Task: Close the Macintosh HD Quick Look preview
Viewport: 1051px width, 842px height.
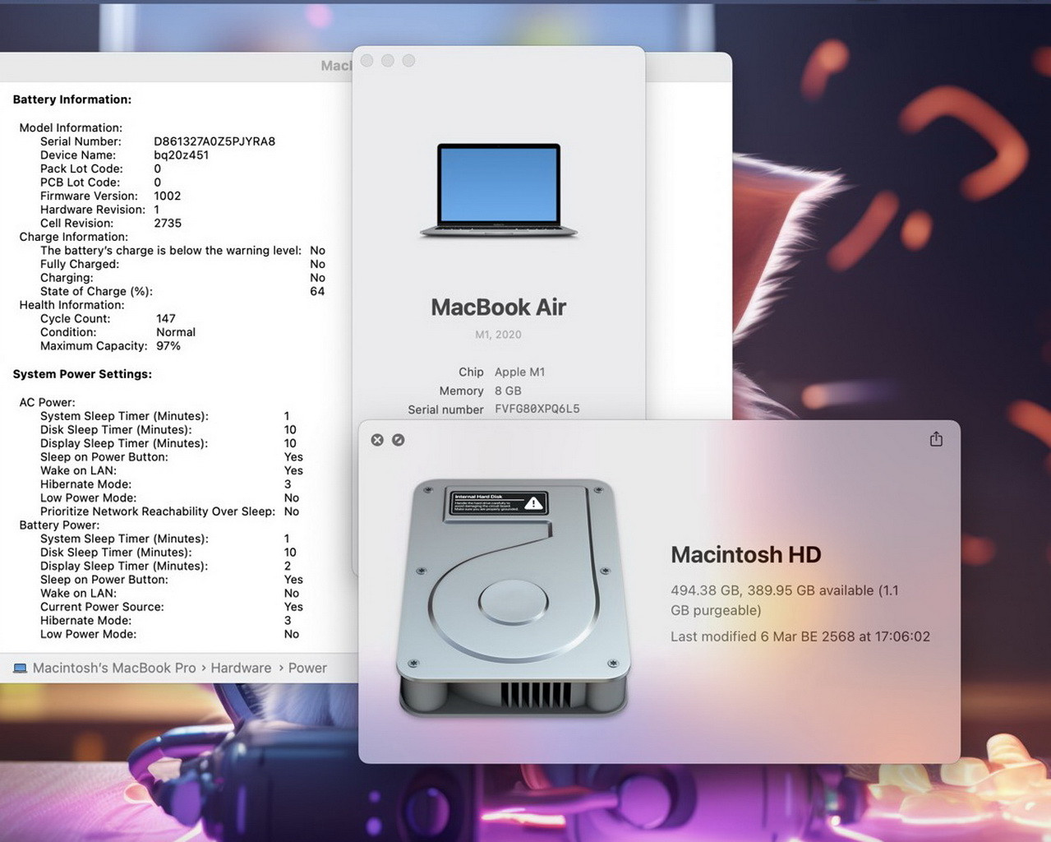Action: 377,440
